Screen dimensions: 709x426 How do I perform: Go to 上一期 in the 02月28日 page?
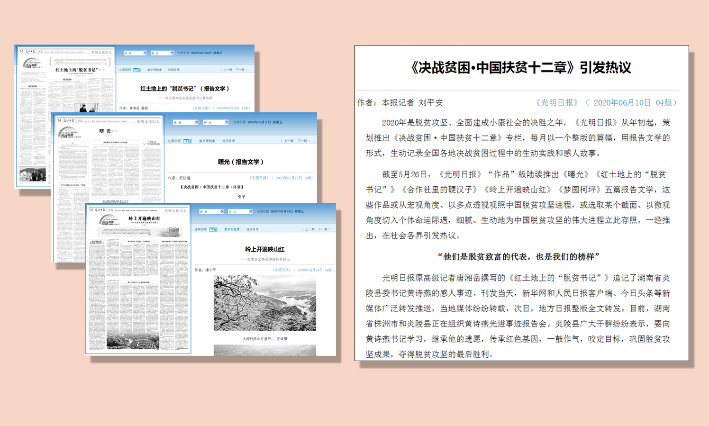[227, 70]
